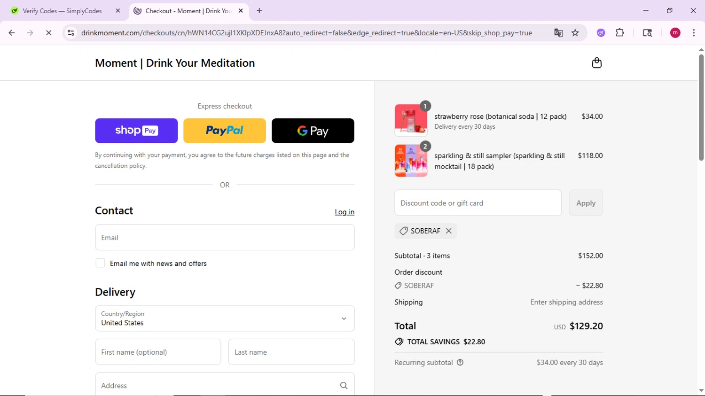Focus the Discount code or gift card field
The width and height of the screenshot is (705, 396).
pos(478,203)
